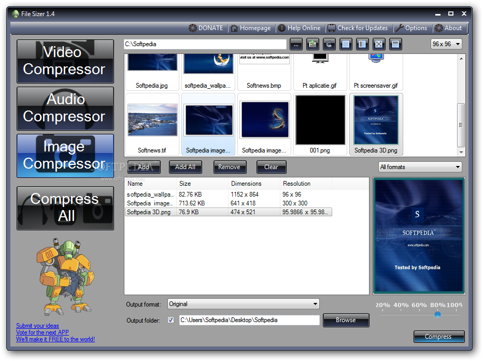The height and width of the screenshot is (361, 483).
Task: Click the robot mascot image
Action: tap(65, 276)
